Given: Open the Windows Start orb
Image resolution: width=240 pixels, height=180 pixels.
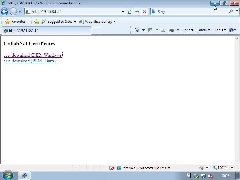Looking at the screenshot, I should (x=8, y=175).
